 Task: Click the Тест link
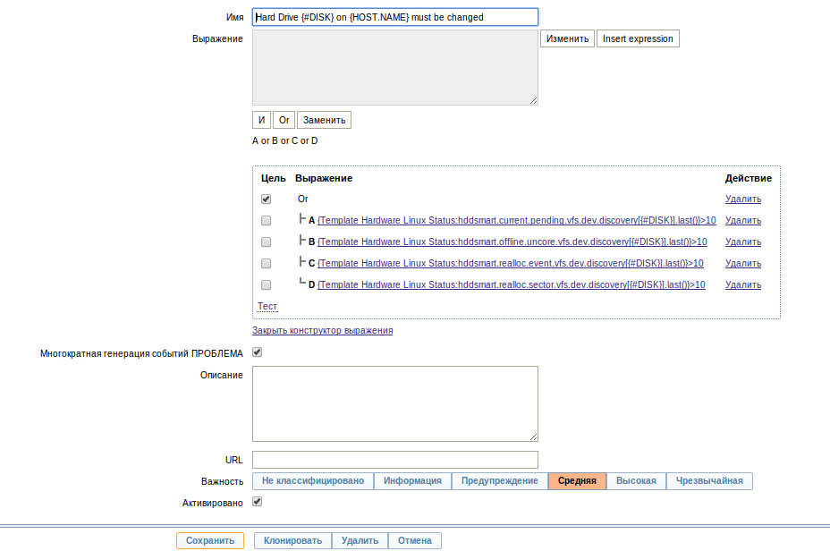(267, 306)
